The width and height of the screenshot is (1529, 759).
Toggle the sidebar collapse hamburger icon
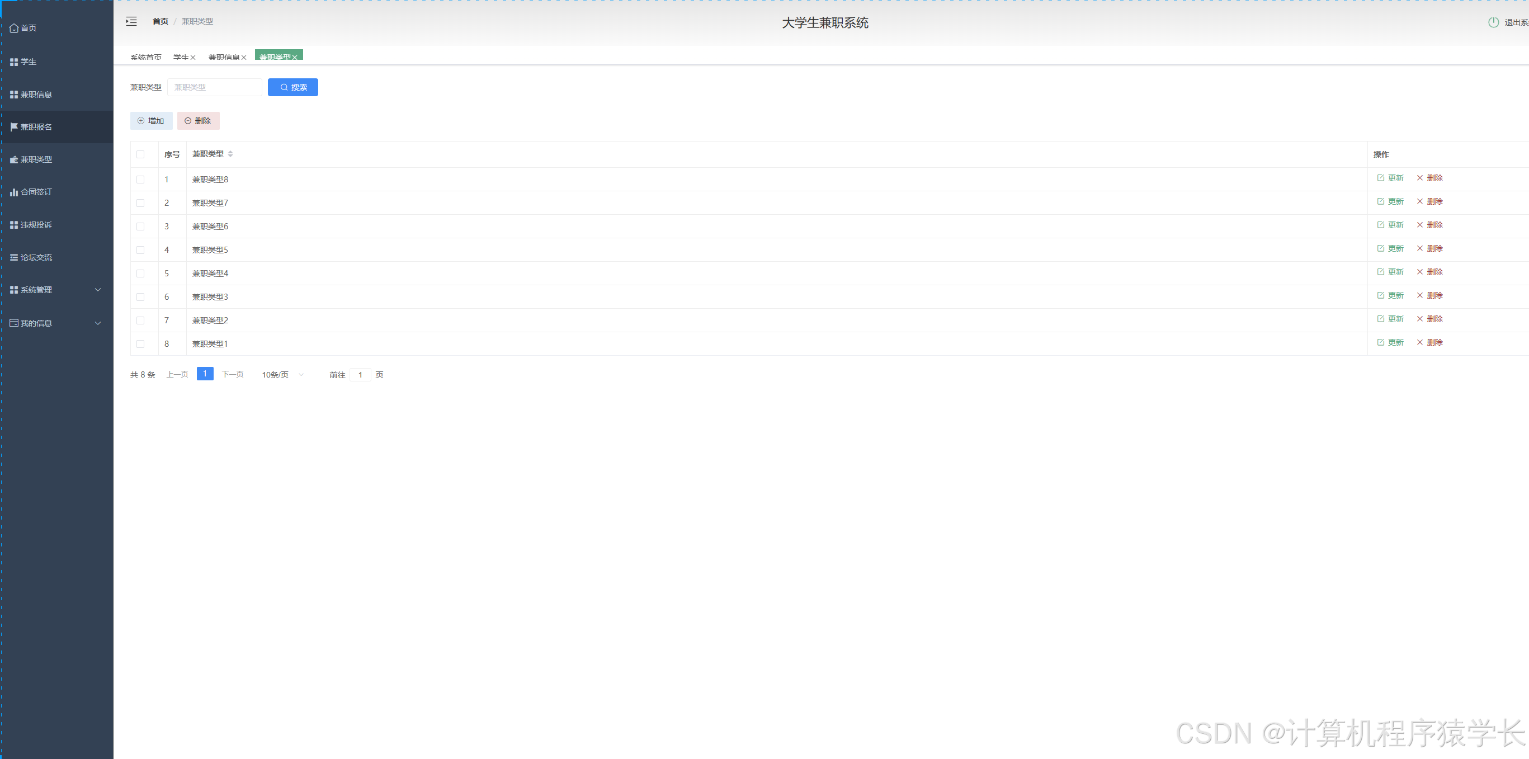point(131,21)
